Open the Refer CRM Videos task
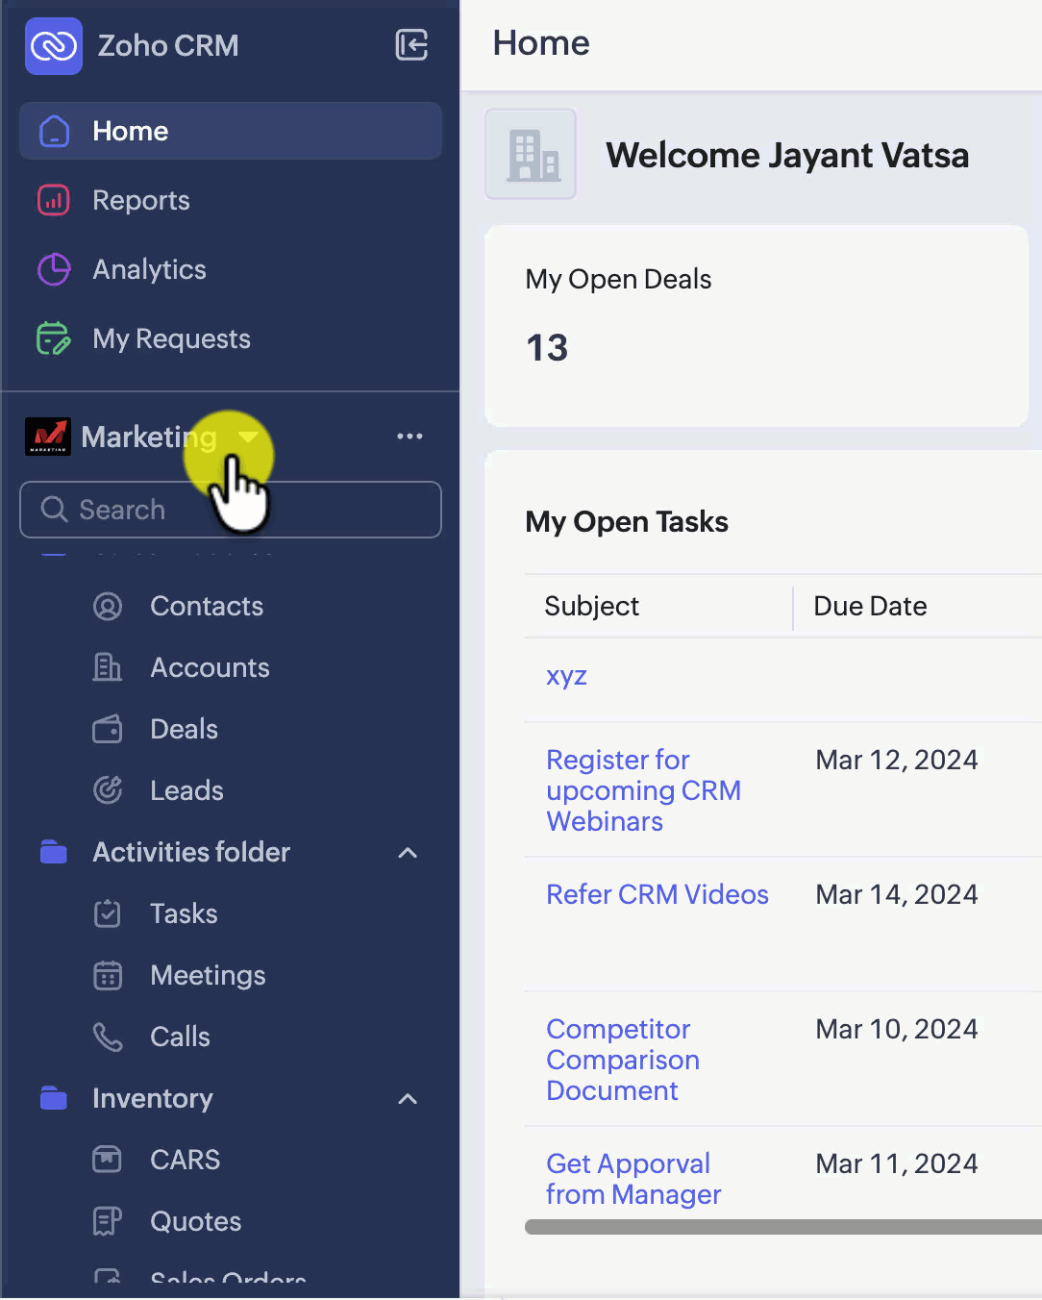This screenshot has width=1042, height=1300. click(657, 894)
